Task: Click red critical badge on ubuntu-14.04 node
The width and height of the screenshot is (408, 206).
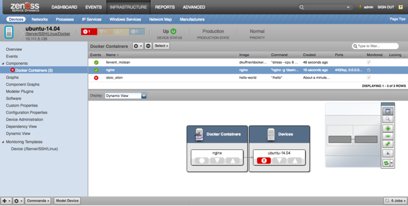Action: point(264,161)
